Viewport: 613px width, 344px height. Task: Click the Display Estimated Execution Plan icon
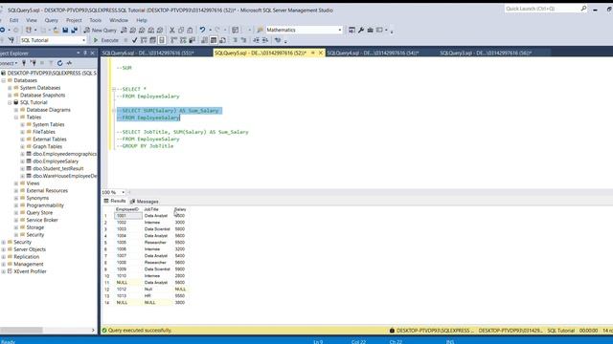(x=144, y=40)
